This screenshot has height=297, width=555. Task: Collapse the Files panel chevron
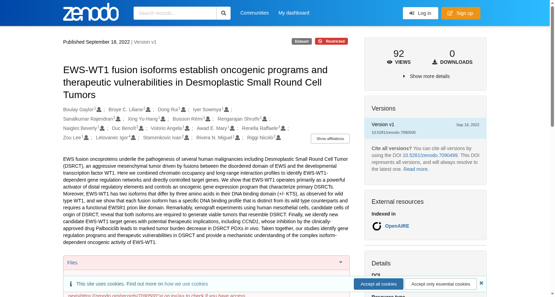coord(341,262)
